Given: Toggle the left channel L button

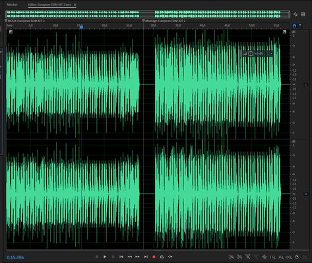Looking at the screenshot, I should pyautogui.click(x=306, y=84).
